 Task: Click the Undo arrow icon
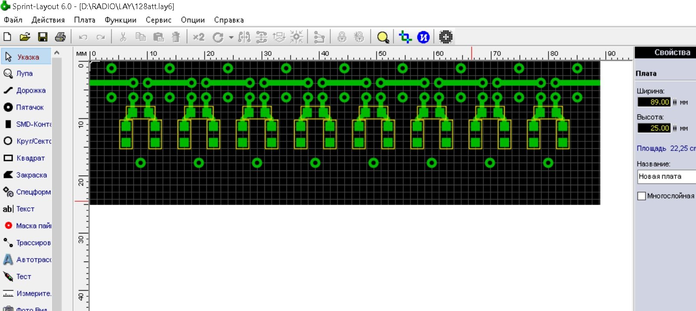coord(83,37)
